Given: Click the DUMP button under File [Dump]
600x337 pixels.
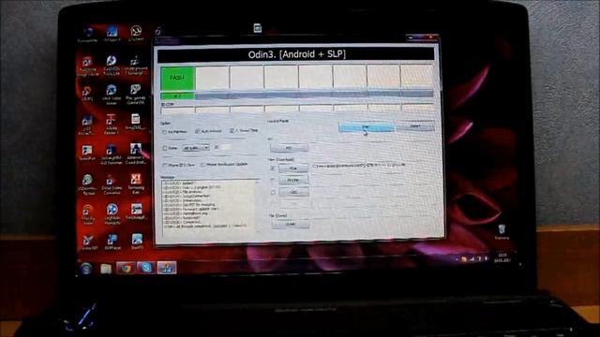Looking at the screenshot, I should [x=290, y=225].
